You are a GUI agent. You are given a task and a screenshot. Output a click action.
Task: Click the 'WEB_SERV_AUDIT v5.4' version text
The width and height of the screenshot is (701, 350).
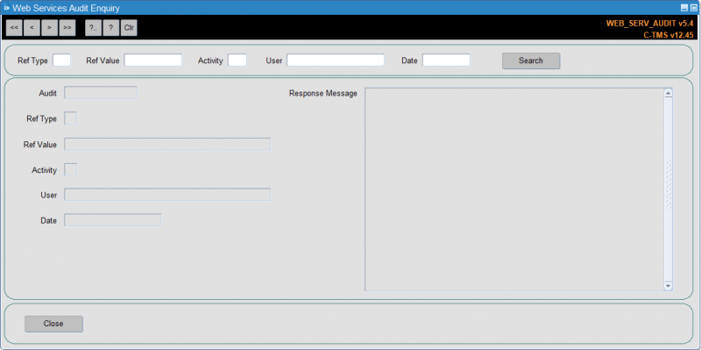tap(649, 24)
